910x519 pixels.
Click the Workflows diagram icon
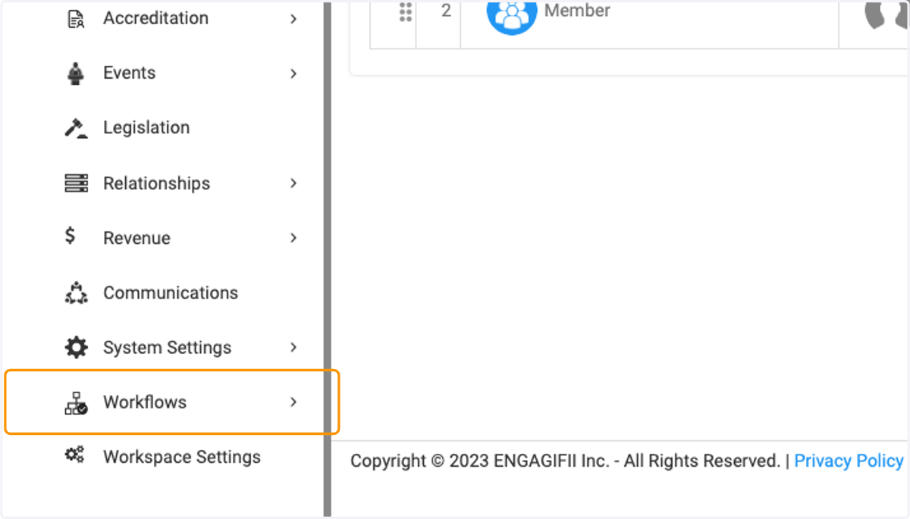click(x=76, y=403)
